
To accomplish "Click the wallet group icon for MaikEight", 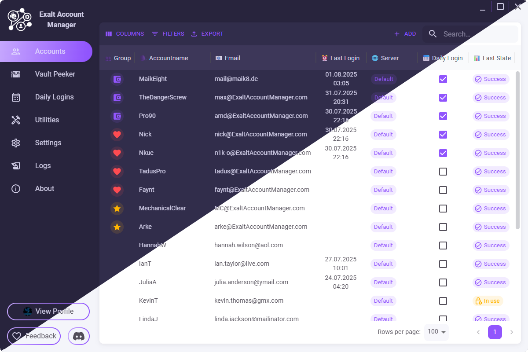I will (x=117, y=79).
